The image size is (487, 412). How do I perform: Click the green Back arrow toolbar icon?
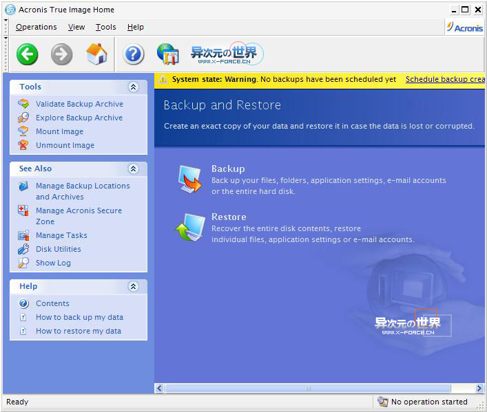(28, 54)
